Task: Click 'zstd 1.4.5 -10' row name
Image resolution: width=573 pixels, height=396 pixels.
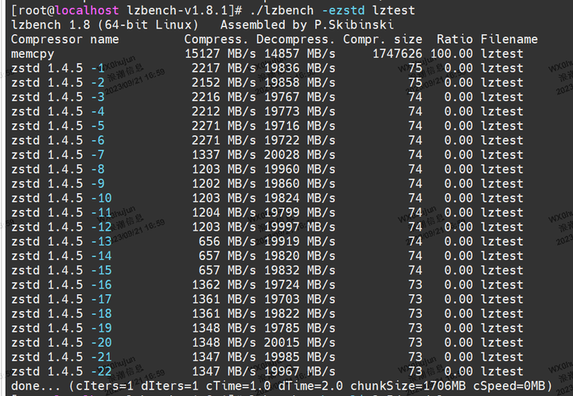Action: [61, 199]
